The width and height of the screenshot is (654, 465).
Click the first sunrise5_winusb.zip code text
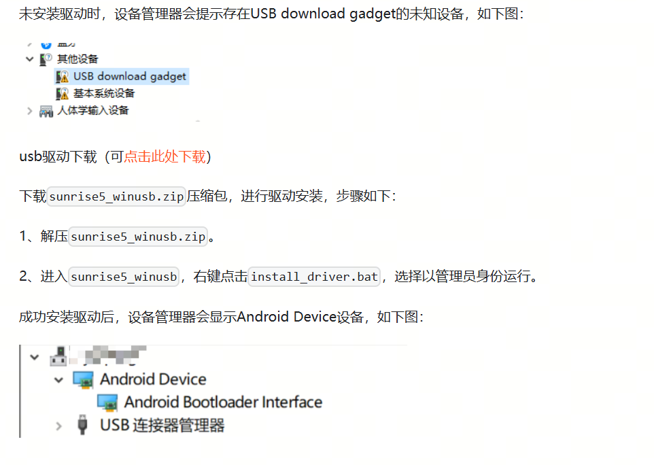click(x=116, y=196)
